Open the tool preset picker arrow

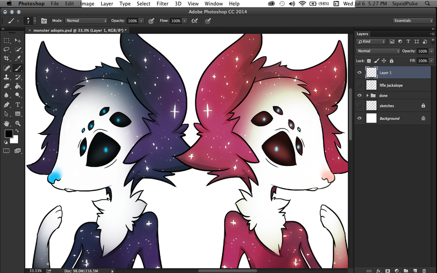18,21
